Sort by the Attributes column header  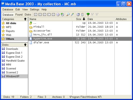click(x=123, y=19)
